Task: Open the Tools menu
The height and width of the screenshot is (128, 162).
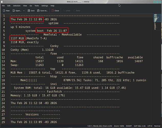Action: tap(37, 6)
